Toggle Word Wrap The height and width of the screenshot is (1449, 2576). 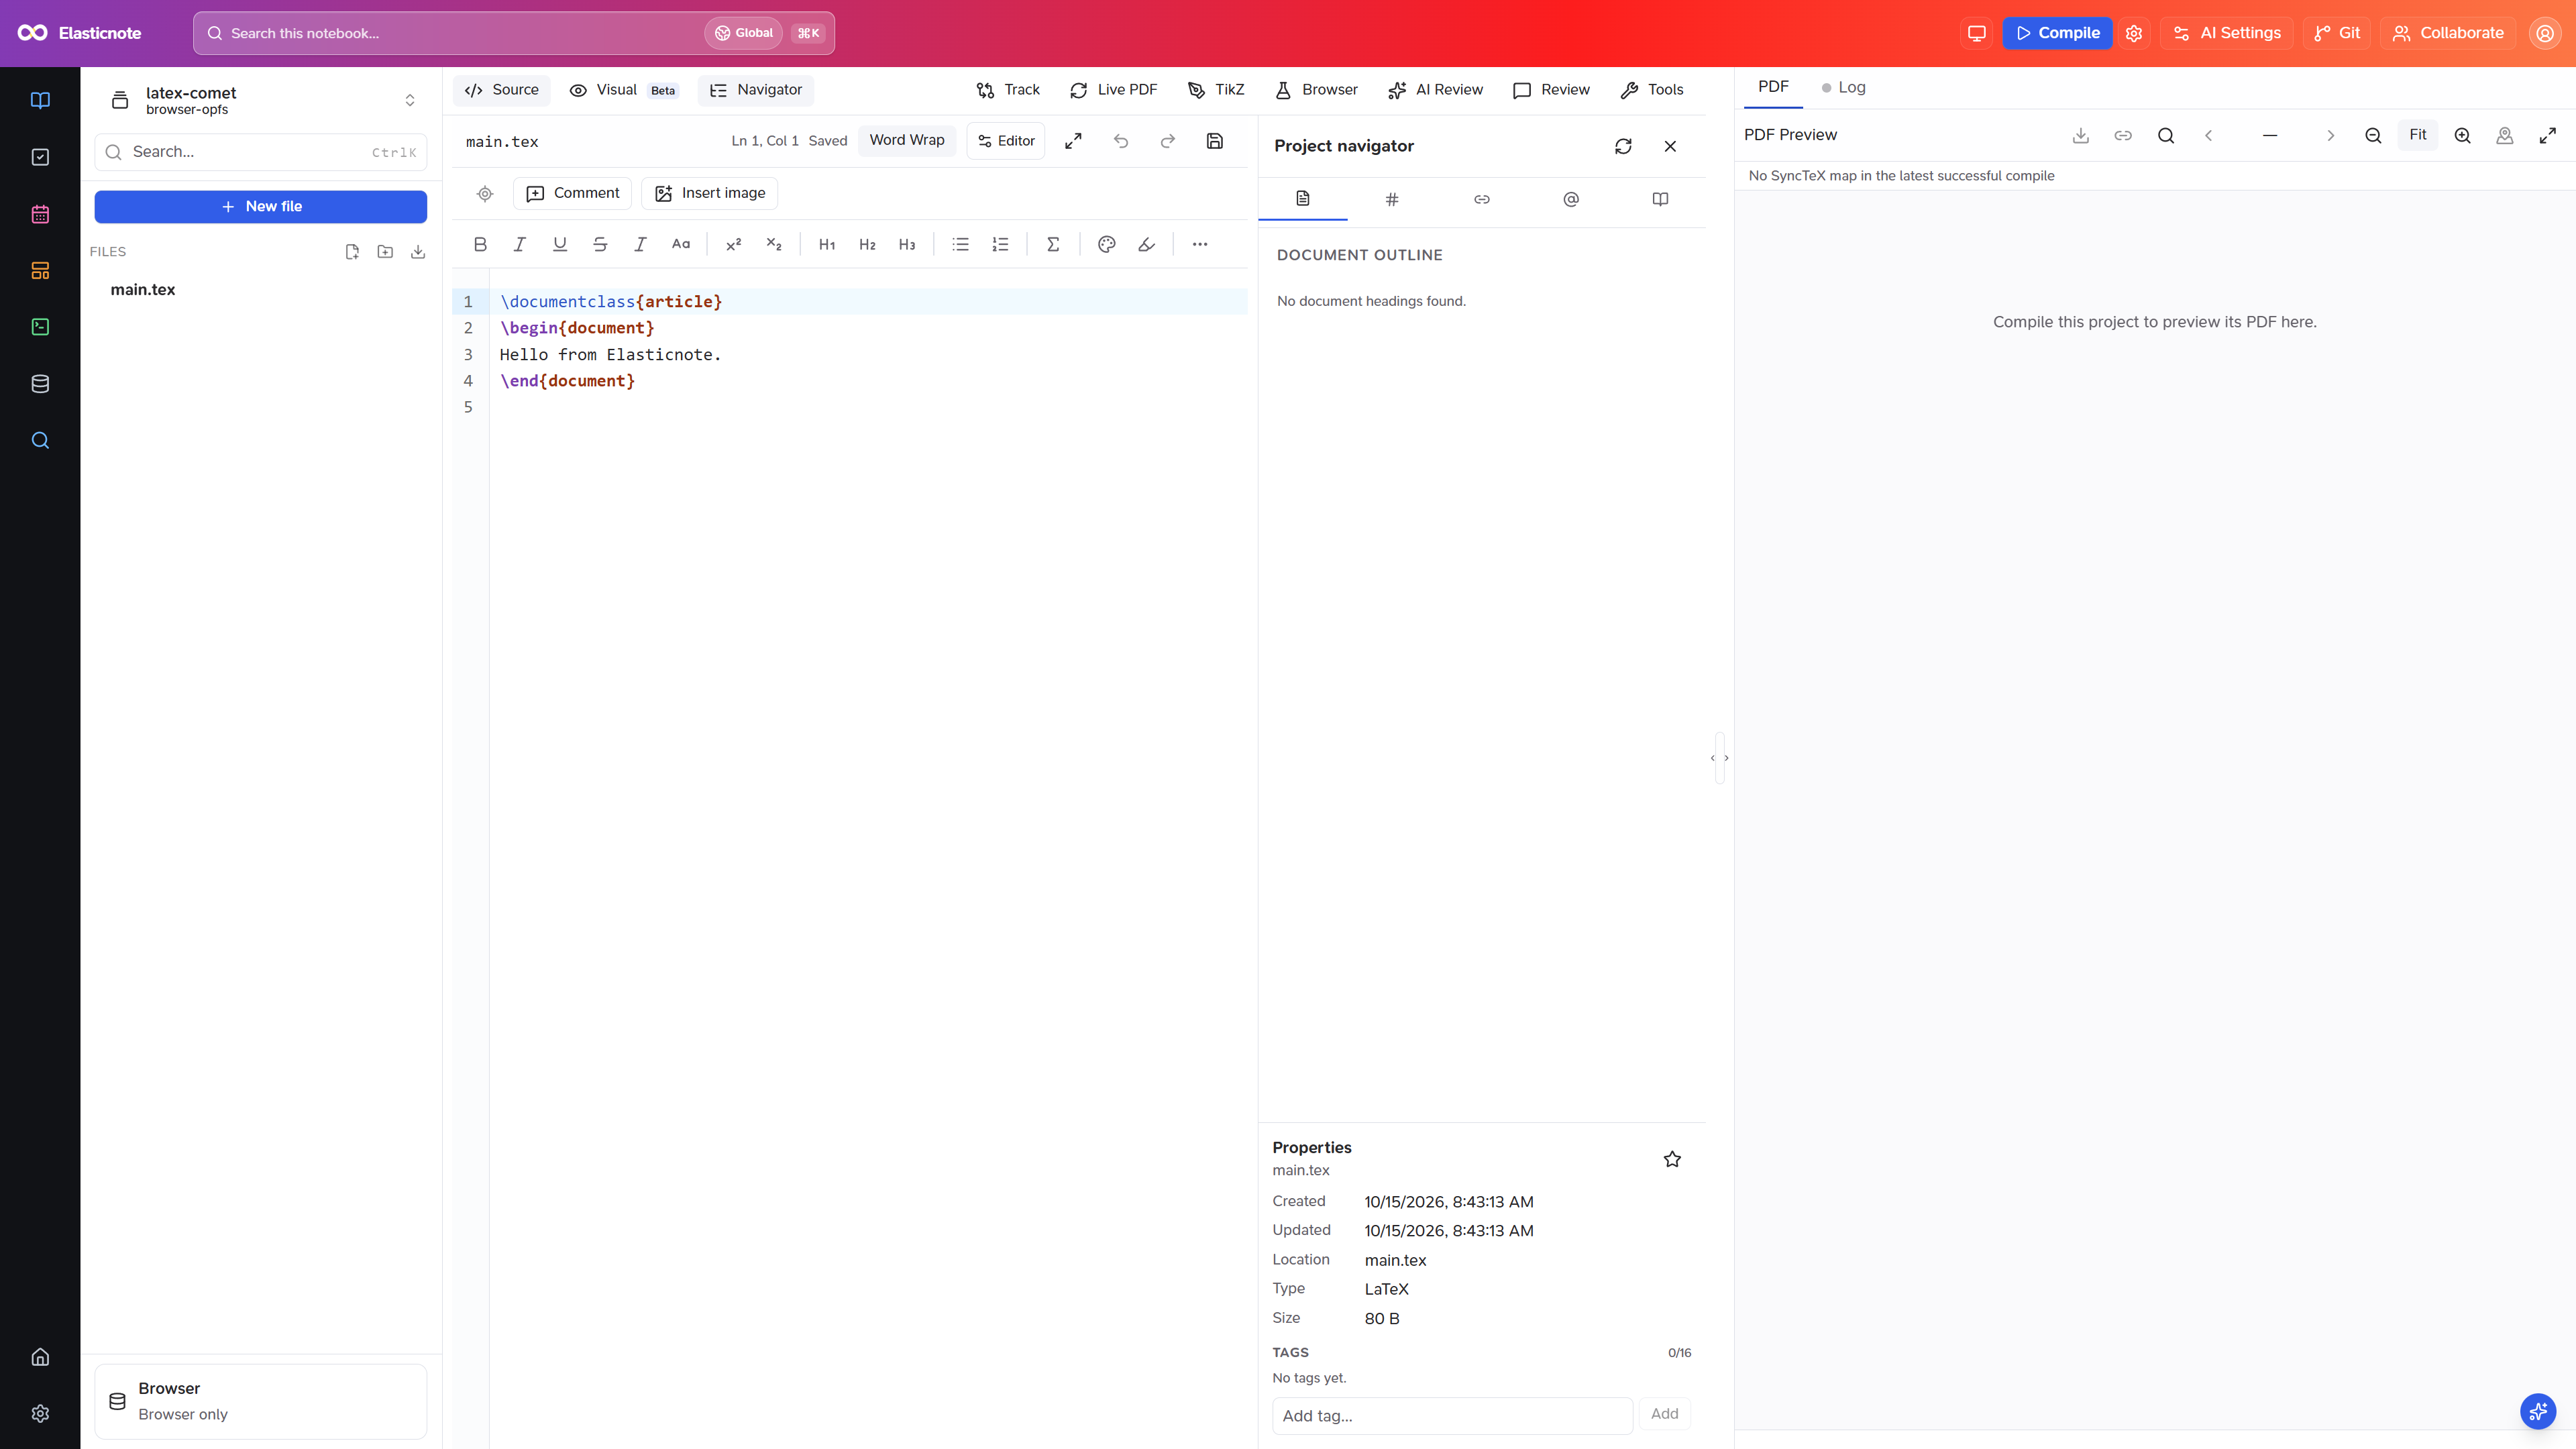pyautogui.click(x=907, y=140)
